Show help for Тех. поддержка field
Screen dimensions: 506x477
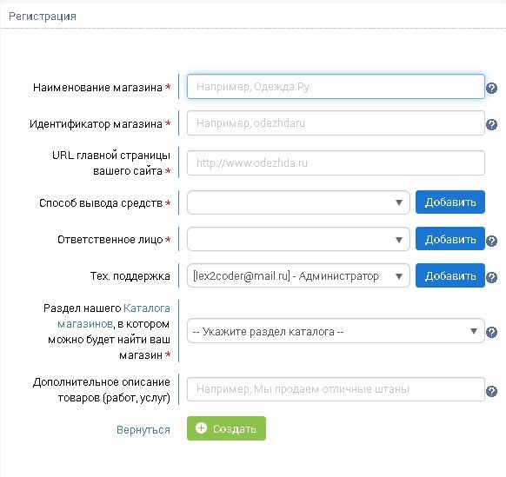(491, 277)
